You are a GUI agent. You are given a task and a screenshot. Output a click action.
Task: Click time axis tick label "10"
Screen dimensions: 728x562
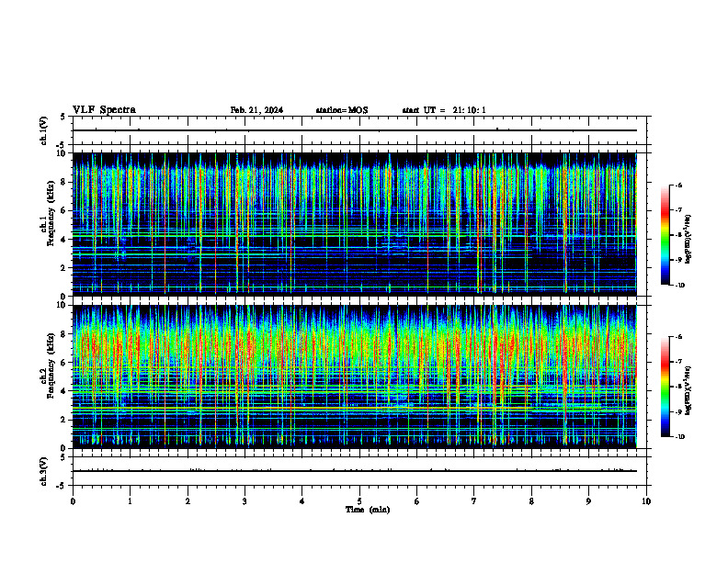tap(646, 501)
